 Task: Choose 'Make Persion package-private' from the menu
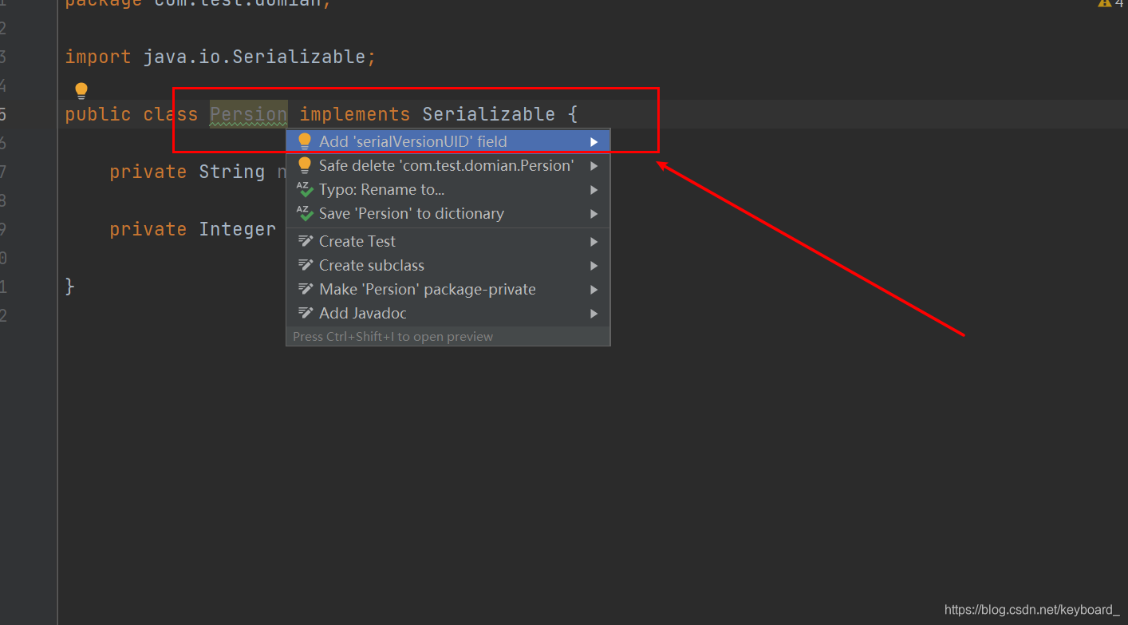pyautogui.click(x=427, y=289)
